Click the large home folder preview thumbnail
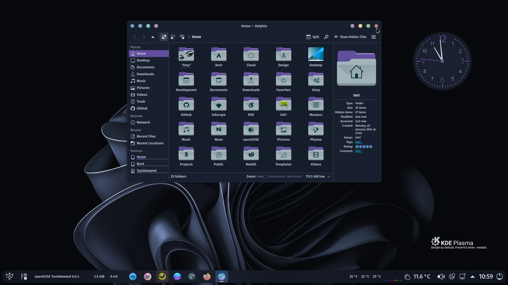Image resolution: width=508 pixels, height=285 pixels. (x=356, y=68)
